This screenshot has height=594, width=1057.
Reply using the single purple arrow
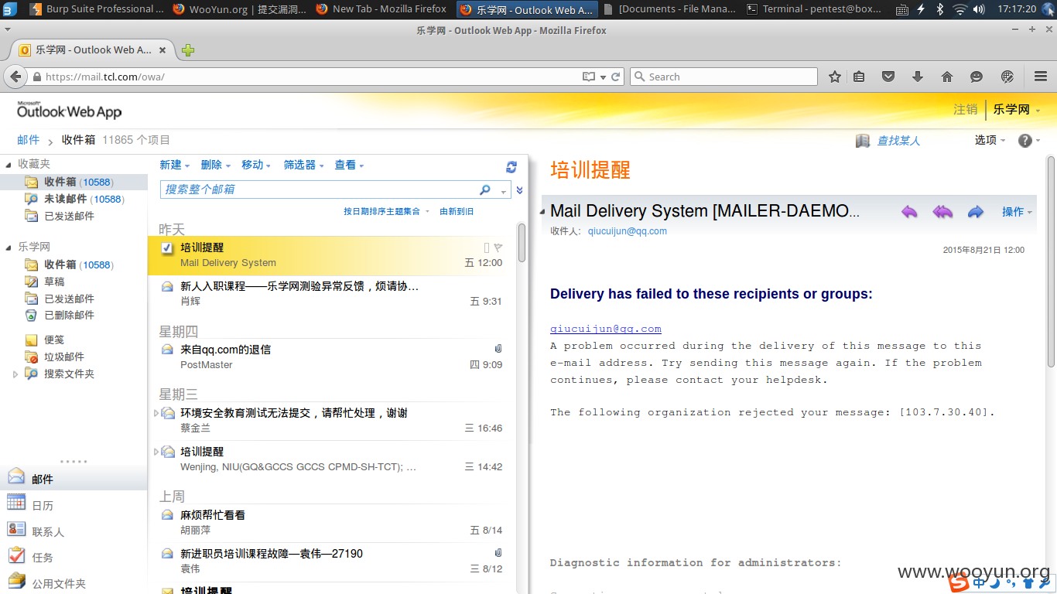pos(909,212)
